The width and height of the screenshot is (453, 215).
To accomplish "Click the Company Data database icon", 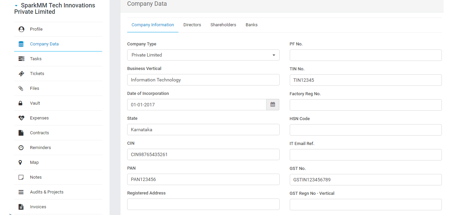I will point(21,44).
